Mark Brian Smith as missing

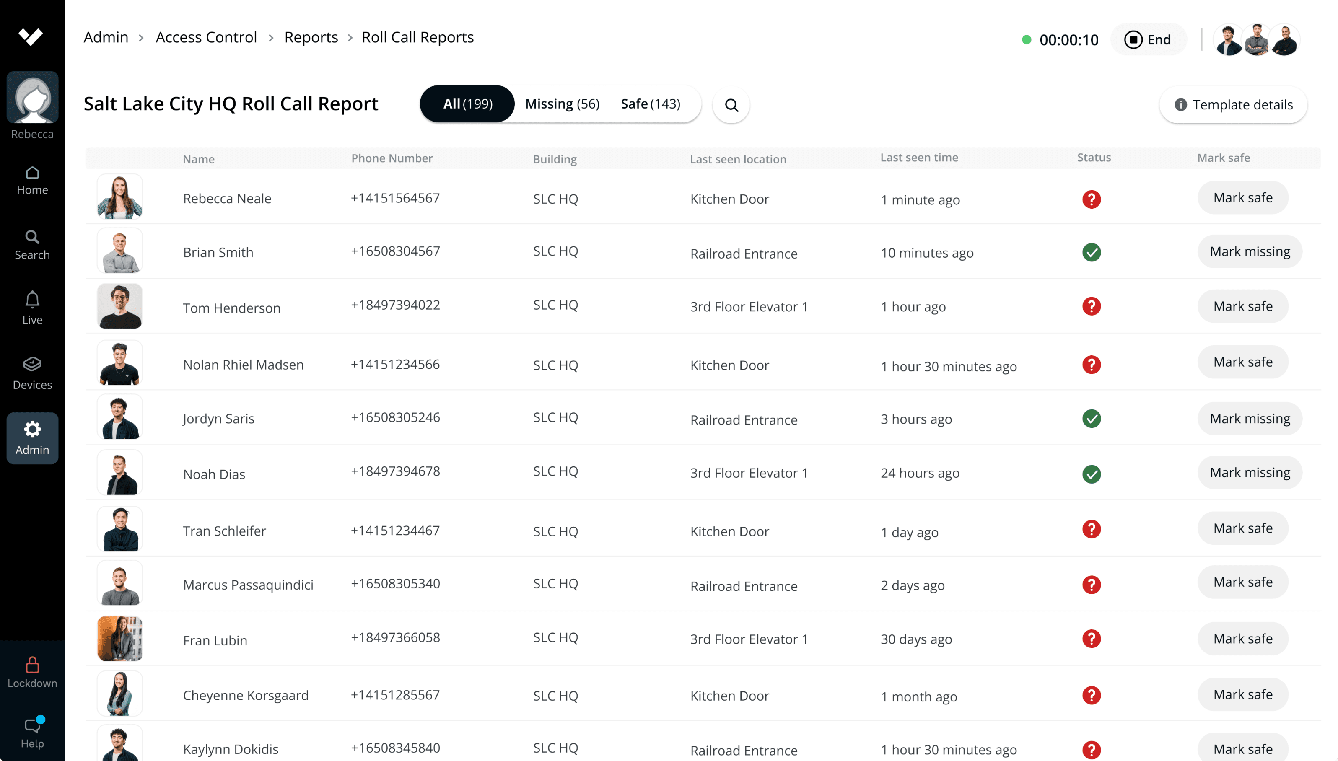click(x=1250, y=251)
